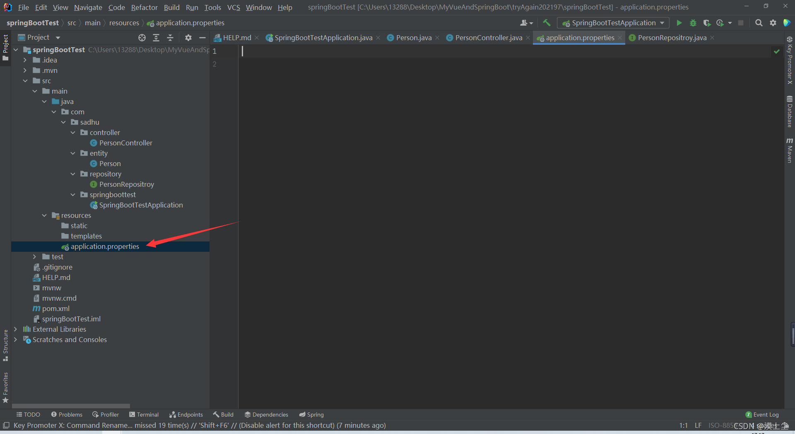Click Collapse All icon in Project panel

170,38
